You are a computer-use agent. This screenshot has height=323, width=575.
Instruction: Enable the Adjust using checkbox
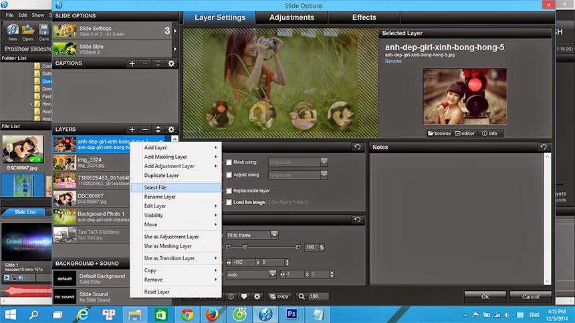229,175
